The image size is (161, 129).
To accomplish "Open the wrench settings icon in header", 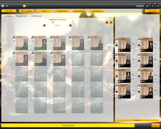I will (152, 6).
